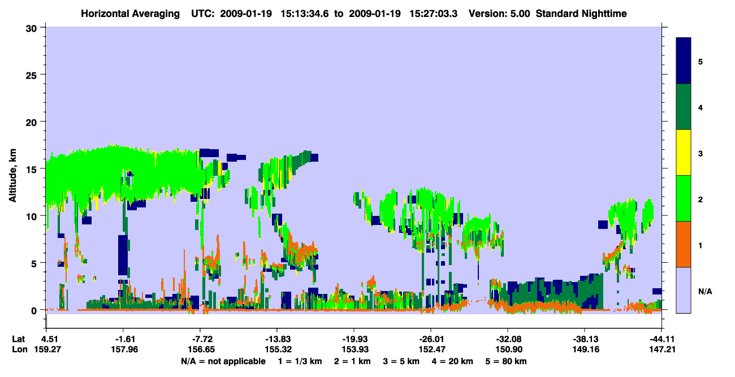Viewport: 735px width, 377px height.
Task: Click the y-axis tick label 25
Action: pos(32,75)
